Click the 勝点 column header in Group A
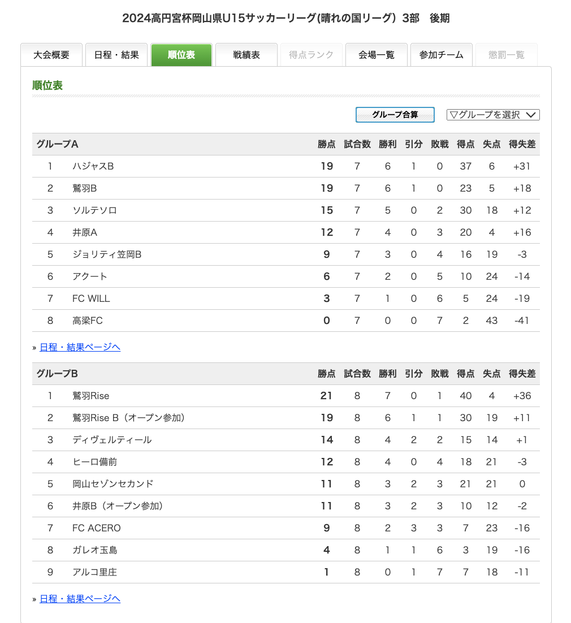 pos(327,144)
